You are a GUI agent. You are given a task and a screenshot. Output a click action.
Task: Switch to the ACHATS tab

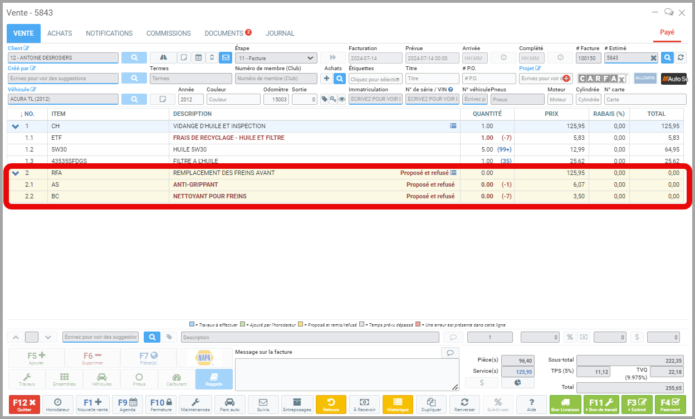(60, 33)
